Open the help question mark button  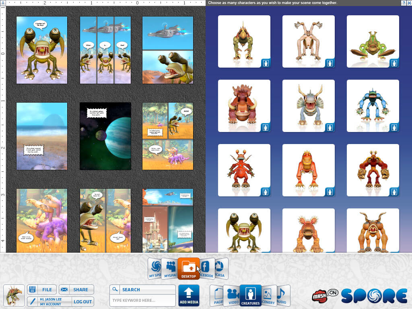(404, 3)
